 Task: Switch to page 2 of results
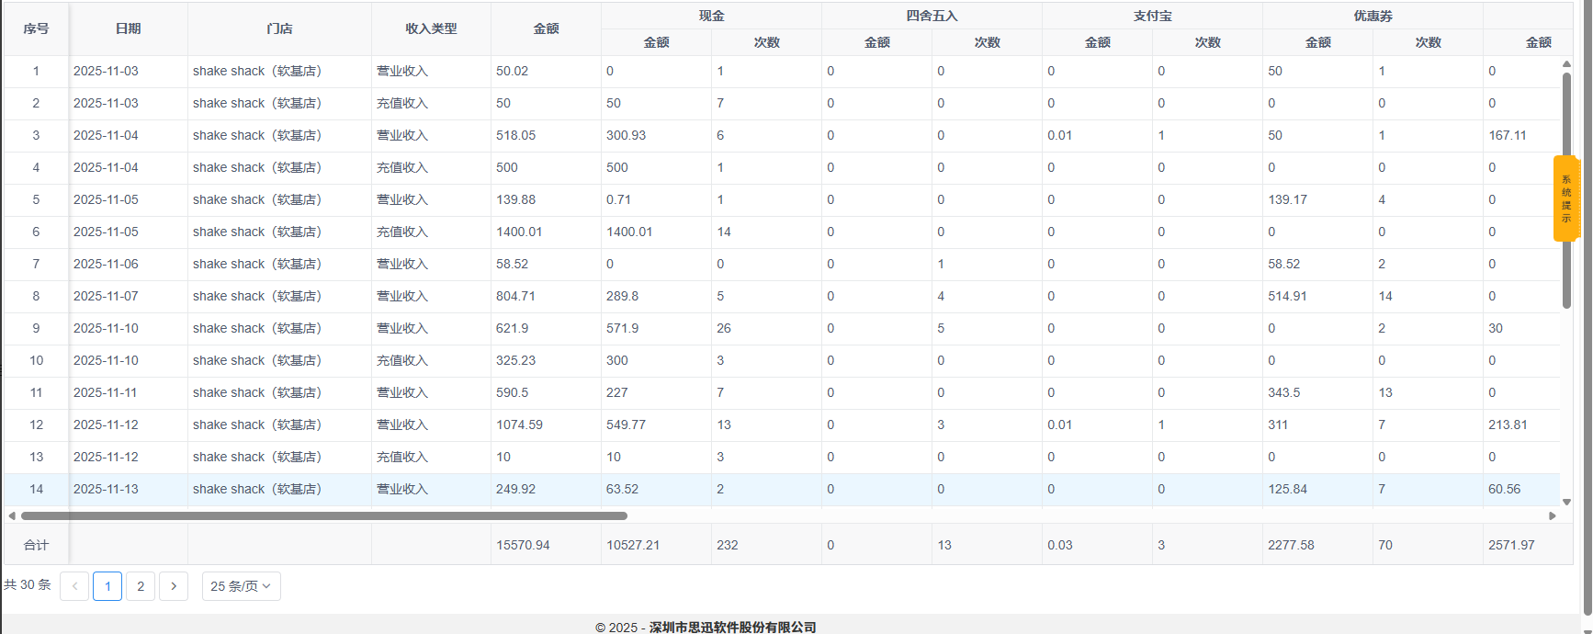[141, 586]
